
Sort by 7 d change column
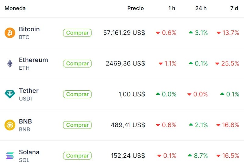pos(234,9)
